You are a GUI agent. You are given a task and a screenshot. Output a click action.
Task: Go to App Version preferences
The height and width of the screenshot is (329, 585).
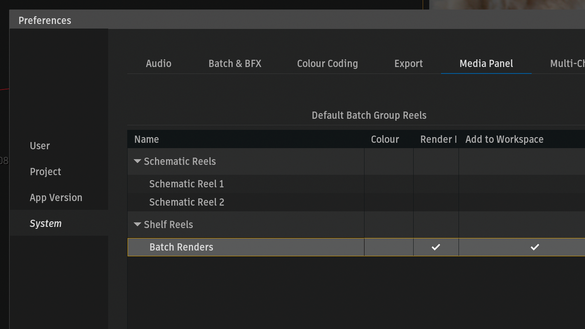pos(56,198)
